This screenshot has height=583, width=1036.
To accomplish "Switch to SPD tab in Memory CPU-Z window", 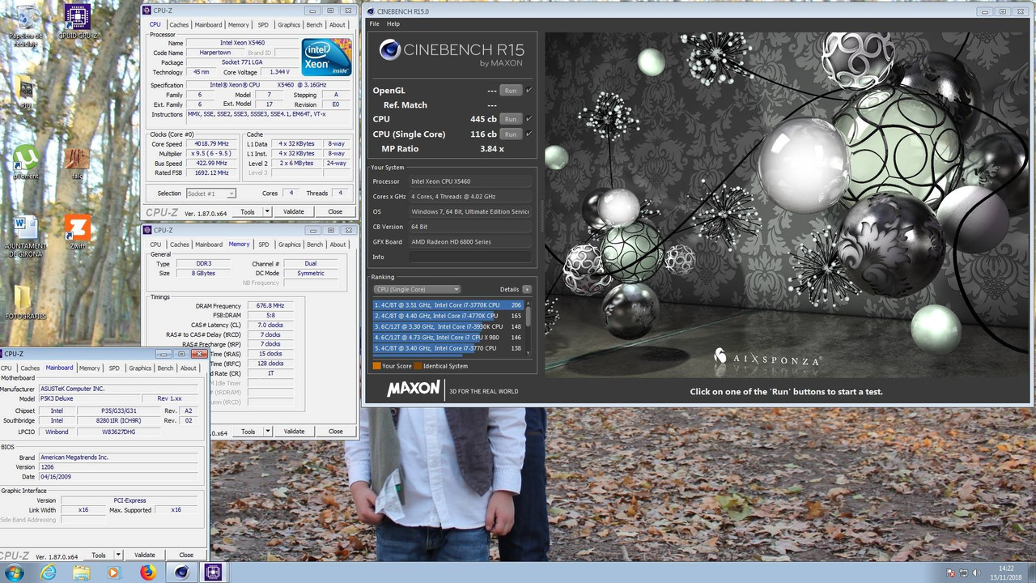I will [263, 245].
